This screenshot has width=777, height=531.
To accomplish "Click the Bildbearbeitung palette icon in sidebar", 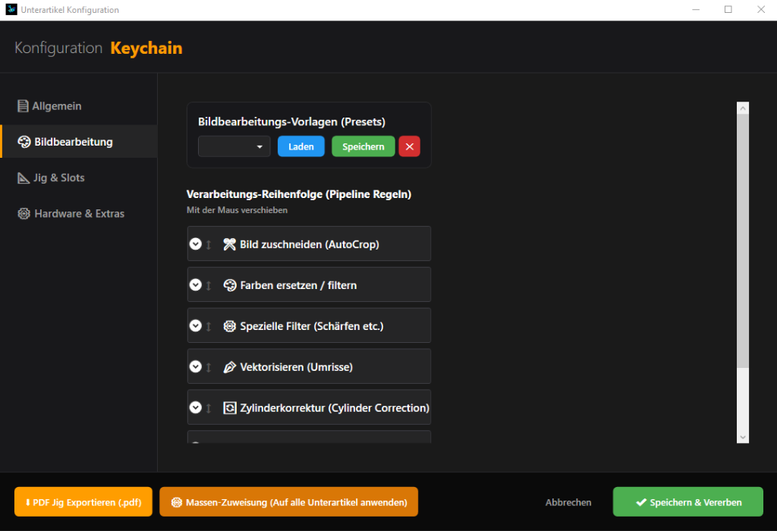I will pos(24,142).
